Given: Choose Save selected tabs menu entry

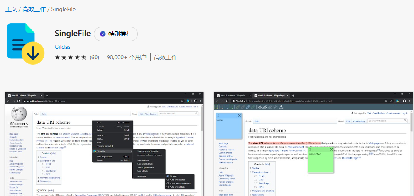Looking at the screenshot, I should [x=146, y=164].
